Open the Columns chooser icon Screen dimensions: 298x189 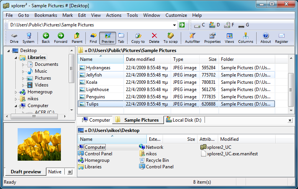(x=246, y=38)
